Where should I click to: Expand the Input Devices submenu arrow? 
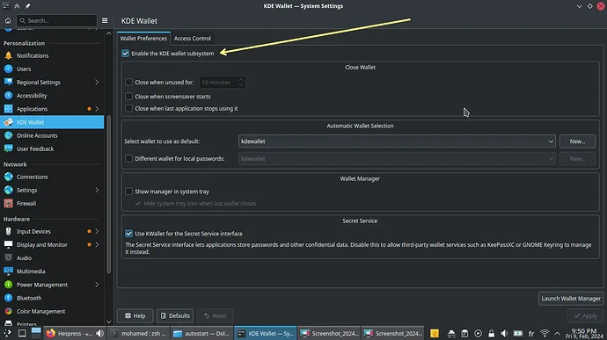[97, 231]
